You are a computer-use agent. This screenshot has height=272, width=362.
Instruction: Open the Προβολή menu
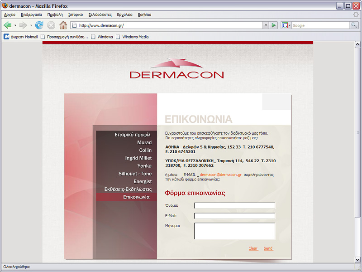point(55,15)
